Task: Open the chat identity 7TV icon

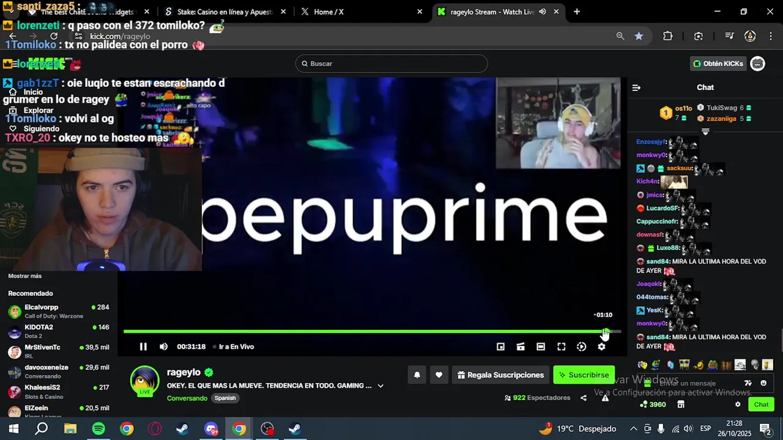Action: 748,383
